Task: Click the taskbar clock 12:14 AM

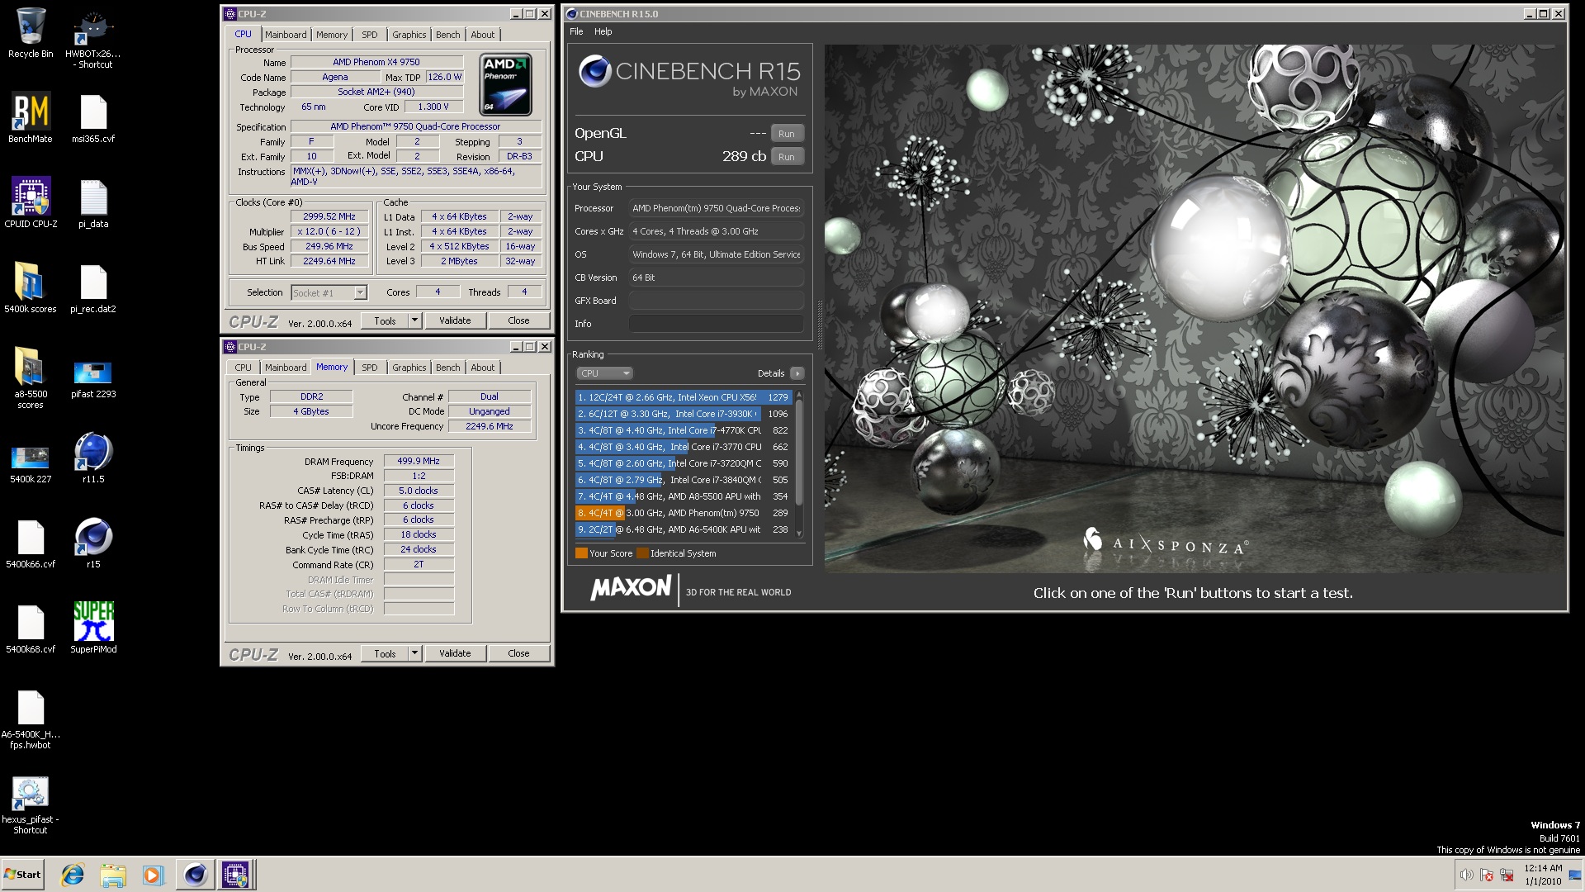Action: point(1543,868)
